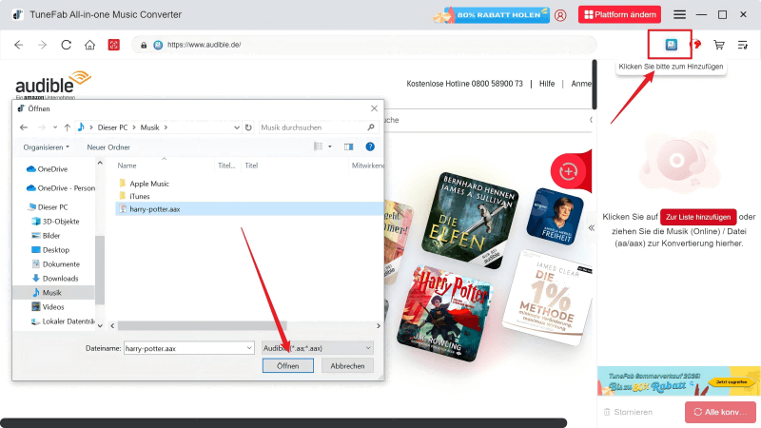This screenshot has height=428, width=761.
Task: Open the shopping cart icon
Action: [x=719, y=45]
